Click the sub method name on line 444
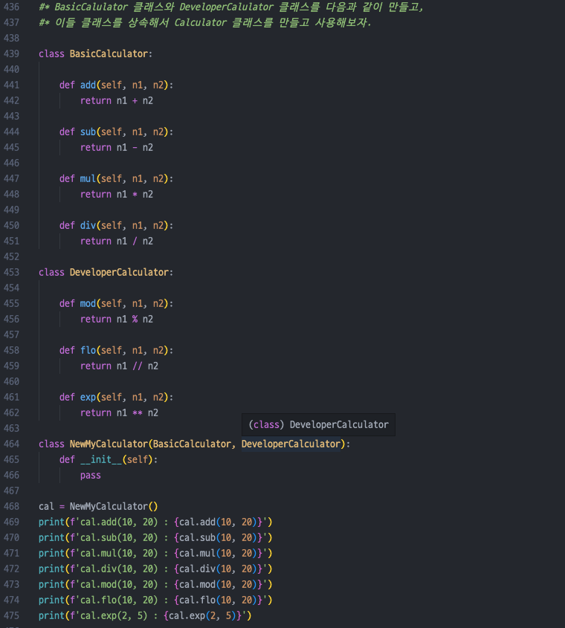Screen dimensions: 565x628 pyautogui.click(x=88, y=132)
